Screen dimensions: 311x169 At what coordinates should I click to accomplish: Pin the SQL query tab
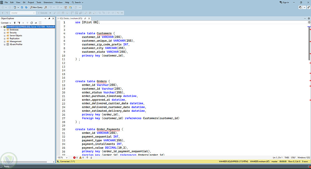pos(85,18)
